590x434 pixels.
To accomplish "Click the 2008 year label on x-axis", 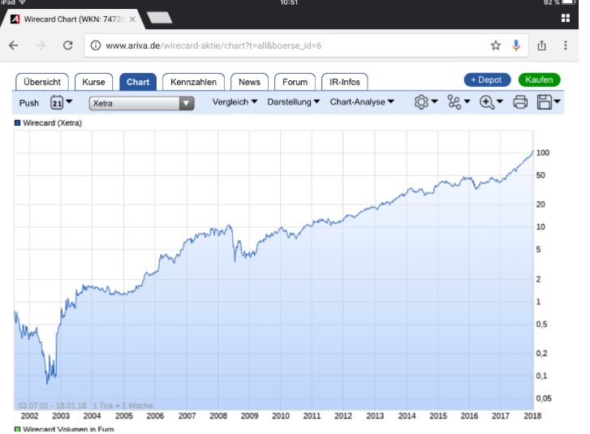I will (x=218, y=416).
